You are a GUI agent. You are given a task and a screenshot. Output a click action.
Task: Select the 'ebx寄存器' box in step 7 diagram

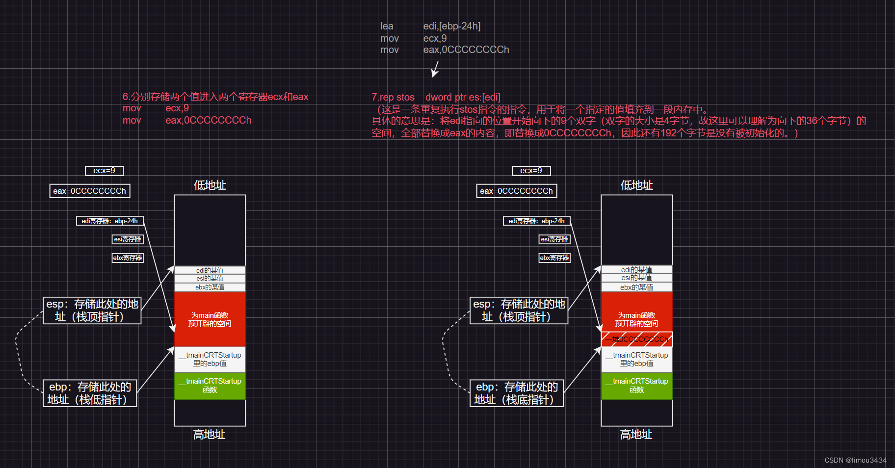pyautogui.click(x=554, y=258)
